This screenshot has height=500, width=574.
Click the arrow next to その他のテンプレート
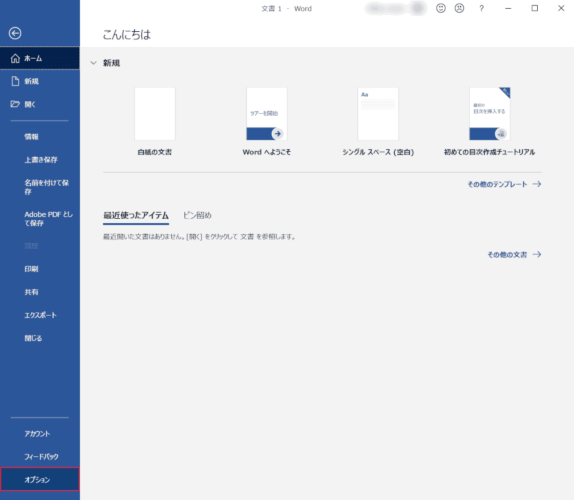(537, 184)
